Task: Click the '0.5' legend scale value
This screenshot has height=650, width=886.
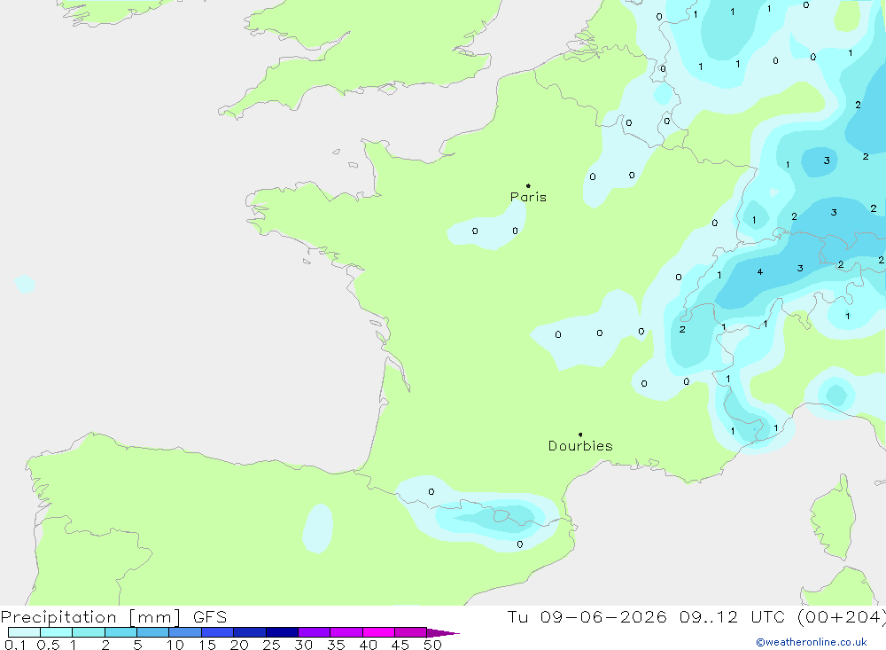Action: (48, 645)
